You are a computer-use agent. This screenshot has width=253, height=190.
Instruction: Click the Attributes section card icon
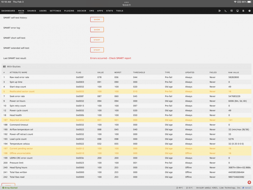click(x=4, y=67)
